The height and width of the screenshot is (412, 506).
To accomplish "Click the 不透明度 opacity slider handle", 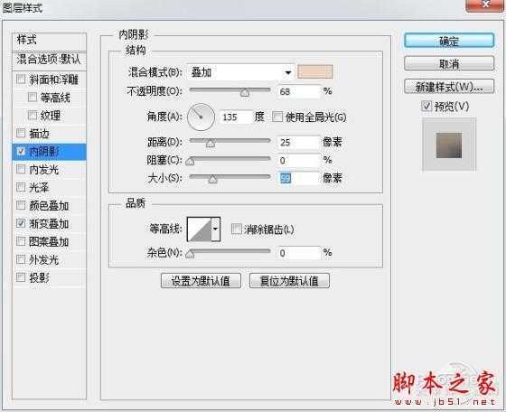I will pos(245,92).
